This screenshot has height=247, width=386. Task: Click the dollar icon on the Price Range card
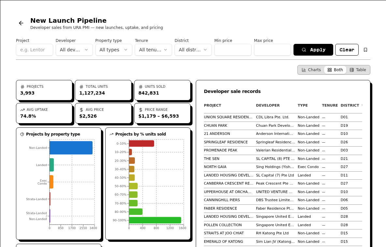[x=141, y=110]
